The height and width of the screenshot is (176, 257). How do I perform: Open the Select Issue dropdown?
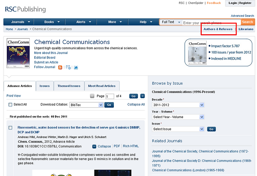pos(178,129)
